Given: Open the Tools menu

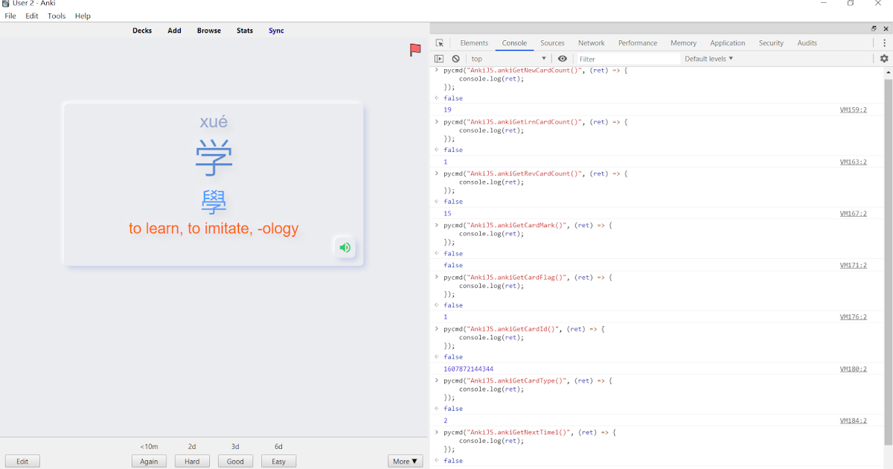Looking at the screenshot, I should pos(56,15).
